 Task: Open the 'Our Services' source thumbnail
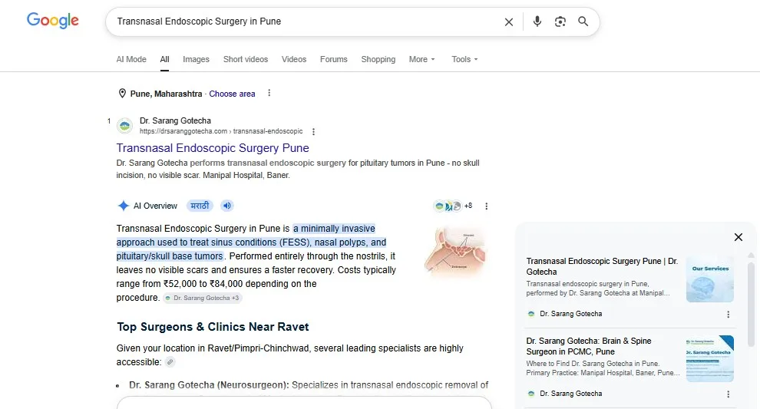tap(710, 279)
